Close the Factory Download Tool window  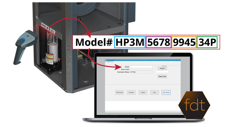pyautogui.click(x=179, y=60)
